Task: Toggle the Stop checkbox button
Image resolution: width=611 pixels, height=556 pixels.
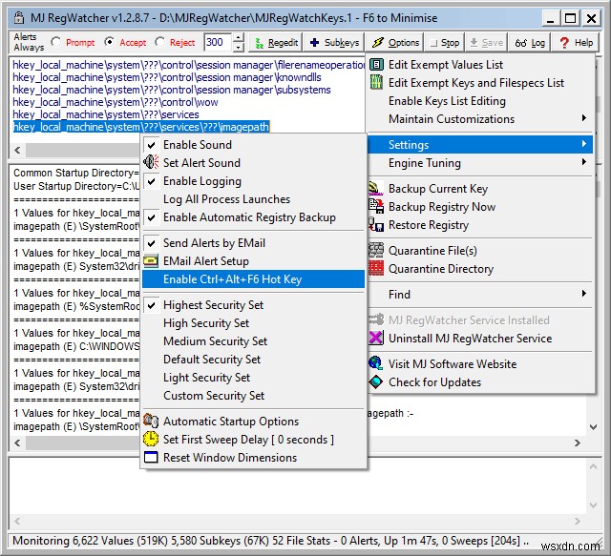Action: click(445, 43)
